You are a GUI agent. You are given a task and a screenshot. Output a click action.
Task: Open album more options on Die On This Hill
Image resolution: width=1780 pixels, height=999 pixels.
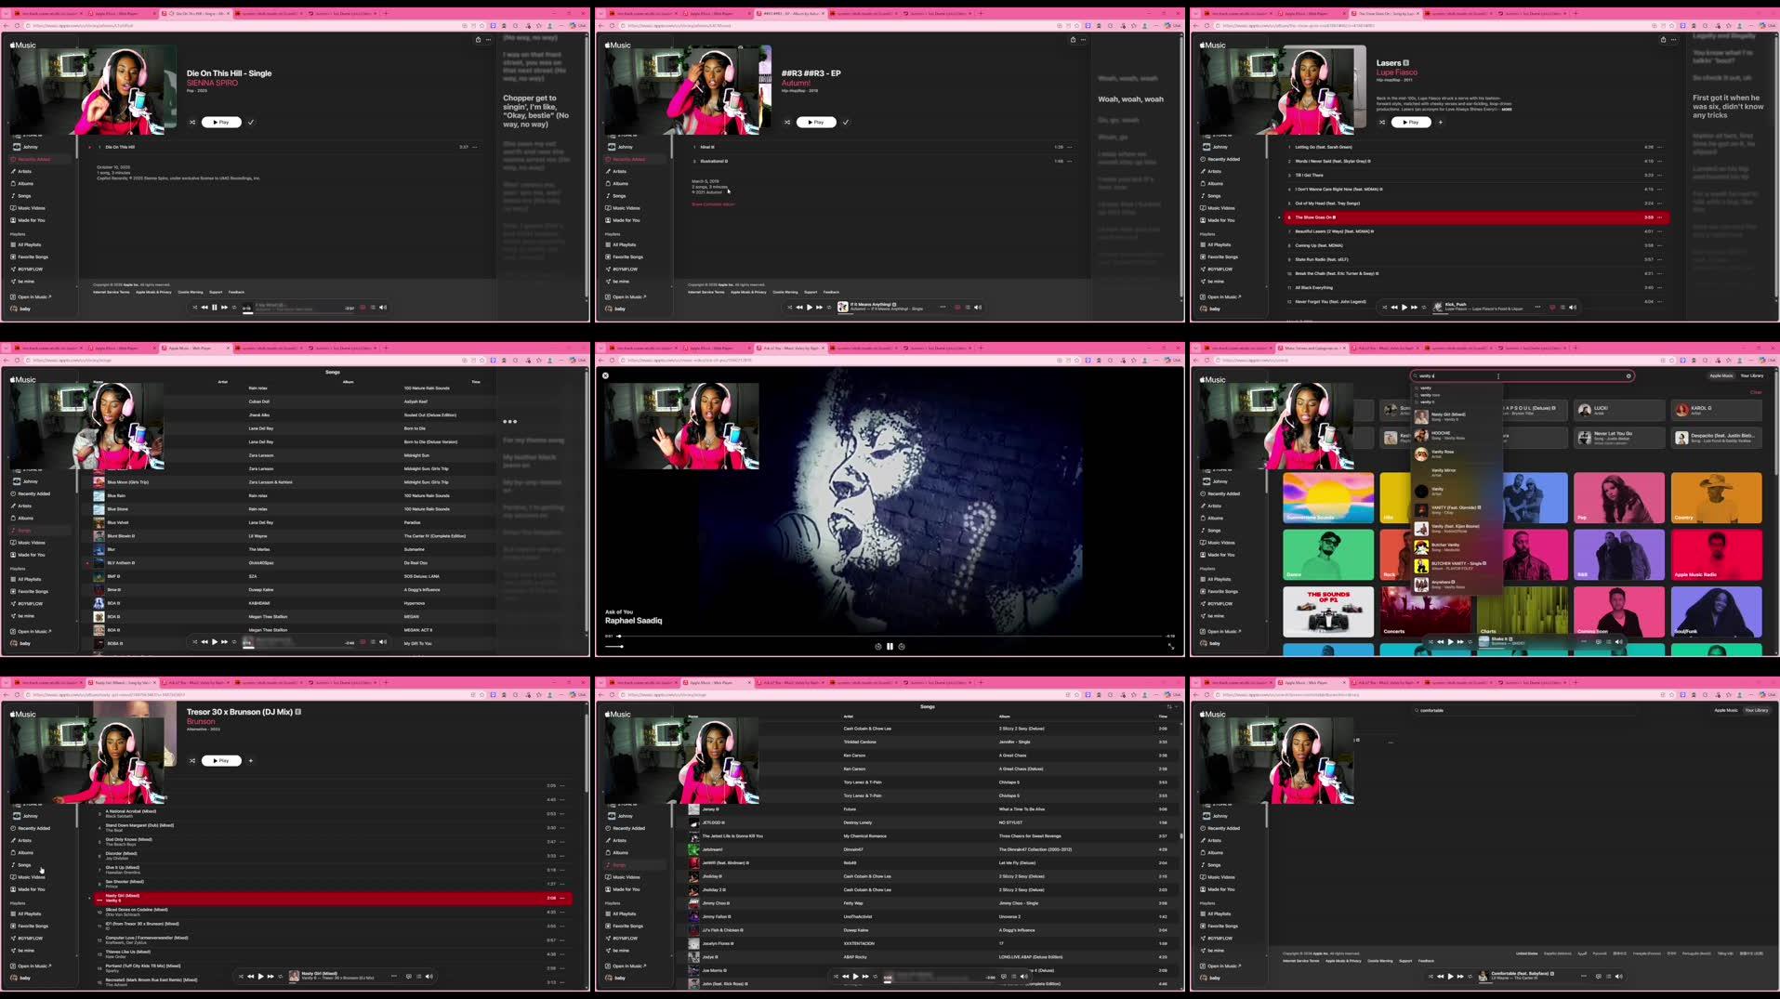click(489, 40)
